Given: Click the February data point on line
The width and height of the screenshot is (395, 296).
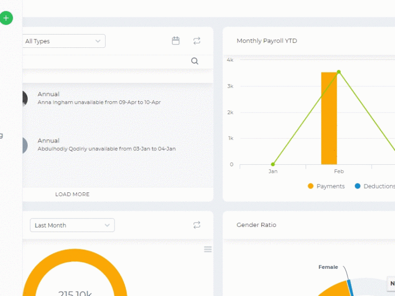Looking at the screenshot, I should click(339, 72).
